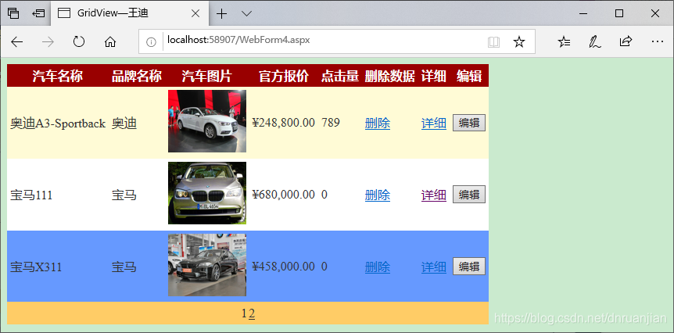
Task: Open 详细 for 宝马X311
Action: [x=434, y=267]
